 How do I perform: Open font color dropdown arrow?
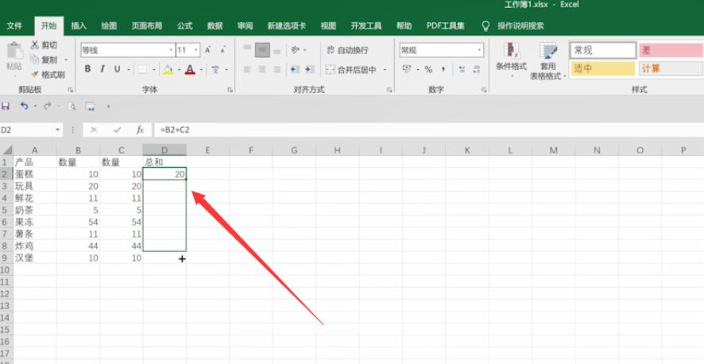[201, 70]
